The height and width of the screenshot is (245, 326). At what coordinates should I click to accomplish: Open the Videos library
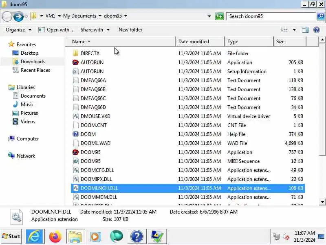coord(24,121)
